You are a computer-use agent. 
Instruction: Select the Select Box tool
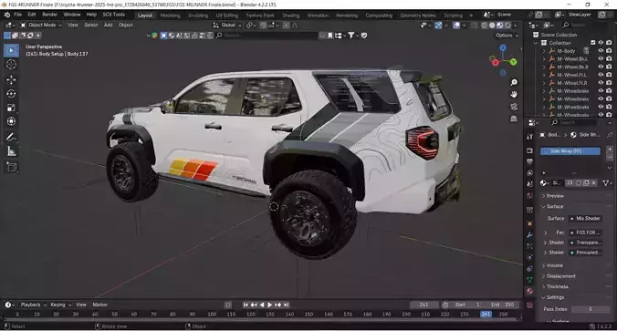click(x=11, y=51)
